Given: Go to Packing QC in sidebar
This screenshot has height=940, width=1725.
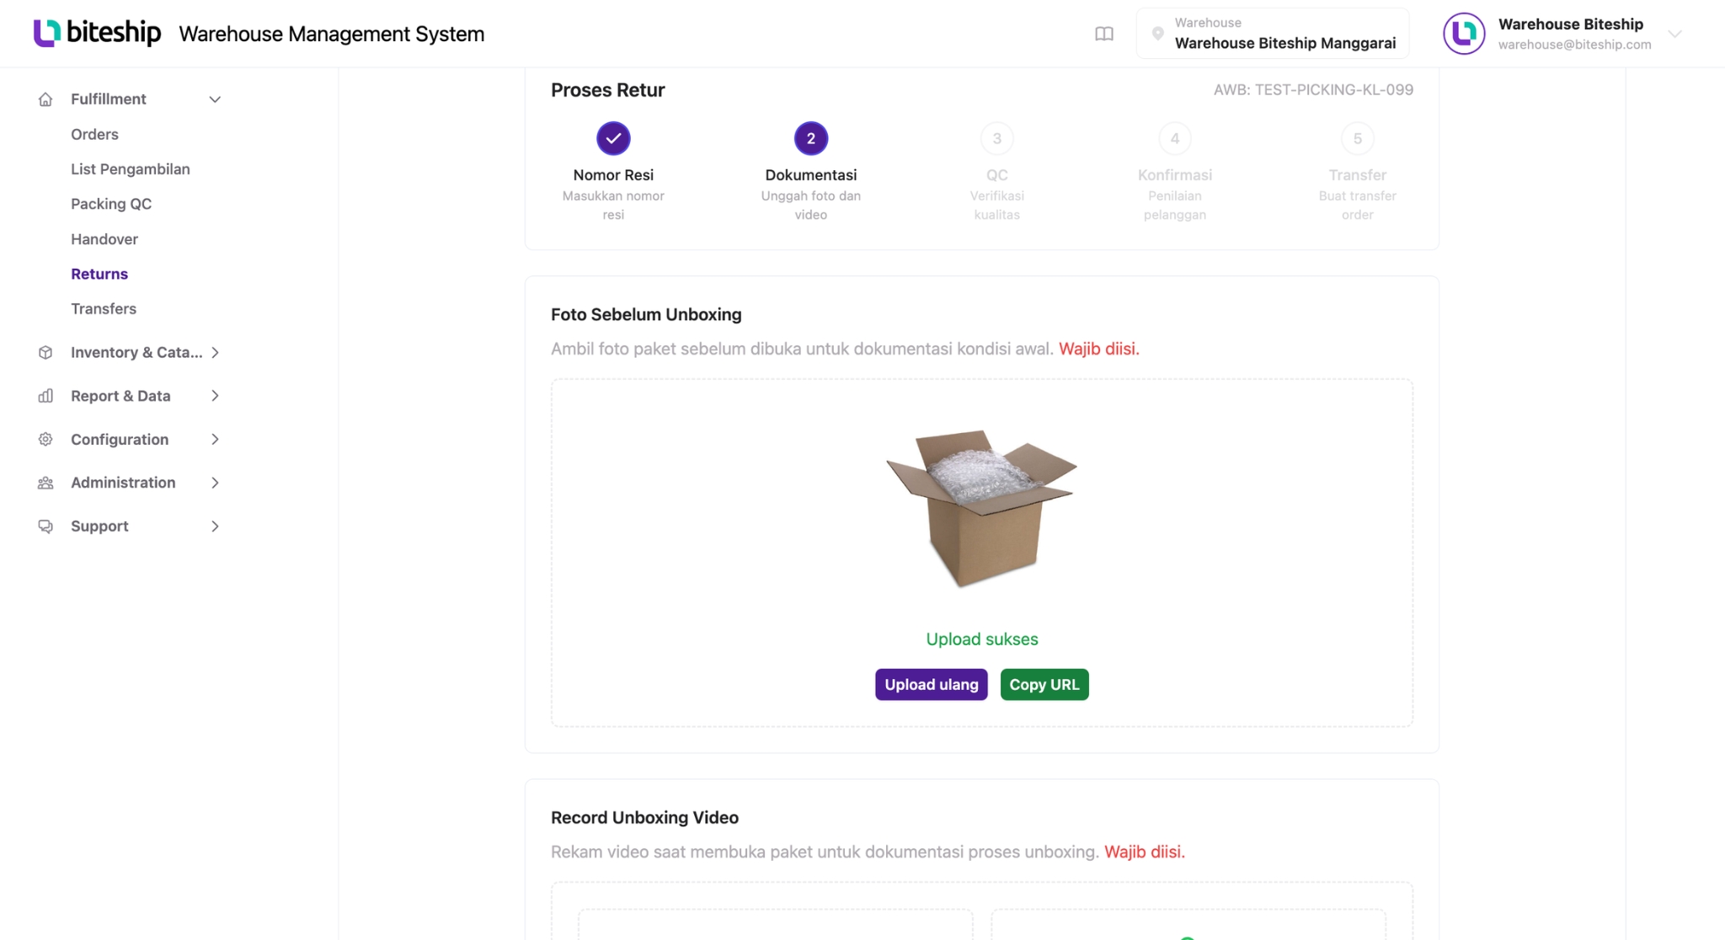Looking at the screenshot, I should 111,204.
